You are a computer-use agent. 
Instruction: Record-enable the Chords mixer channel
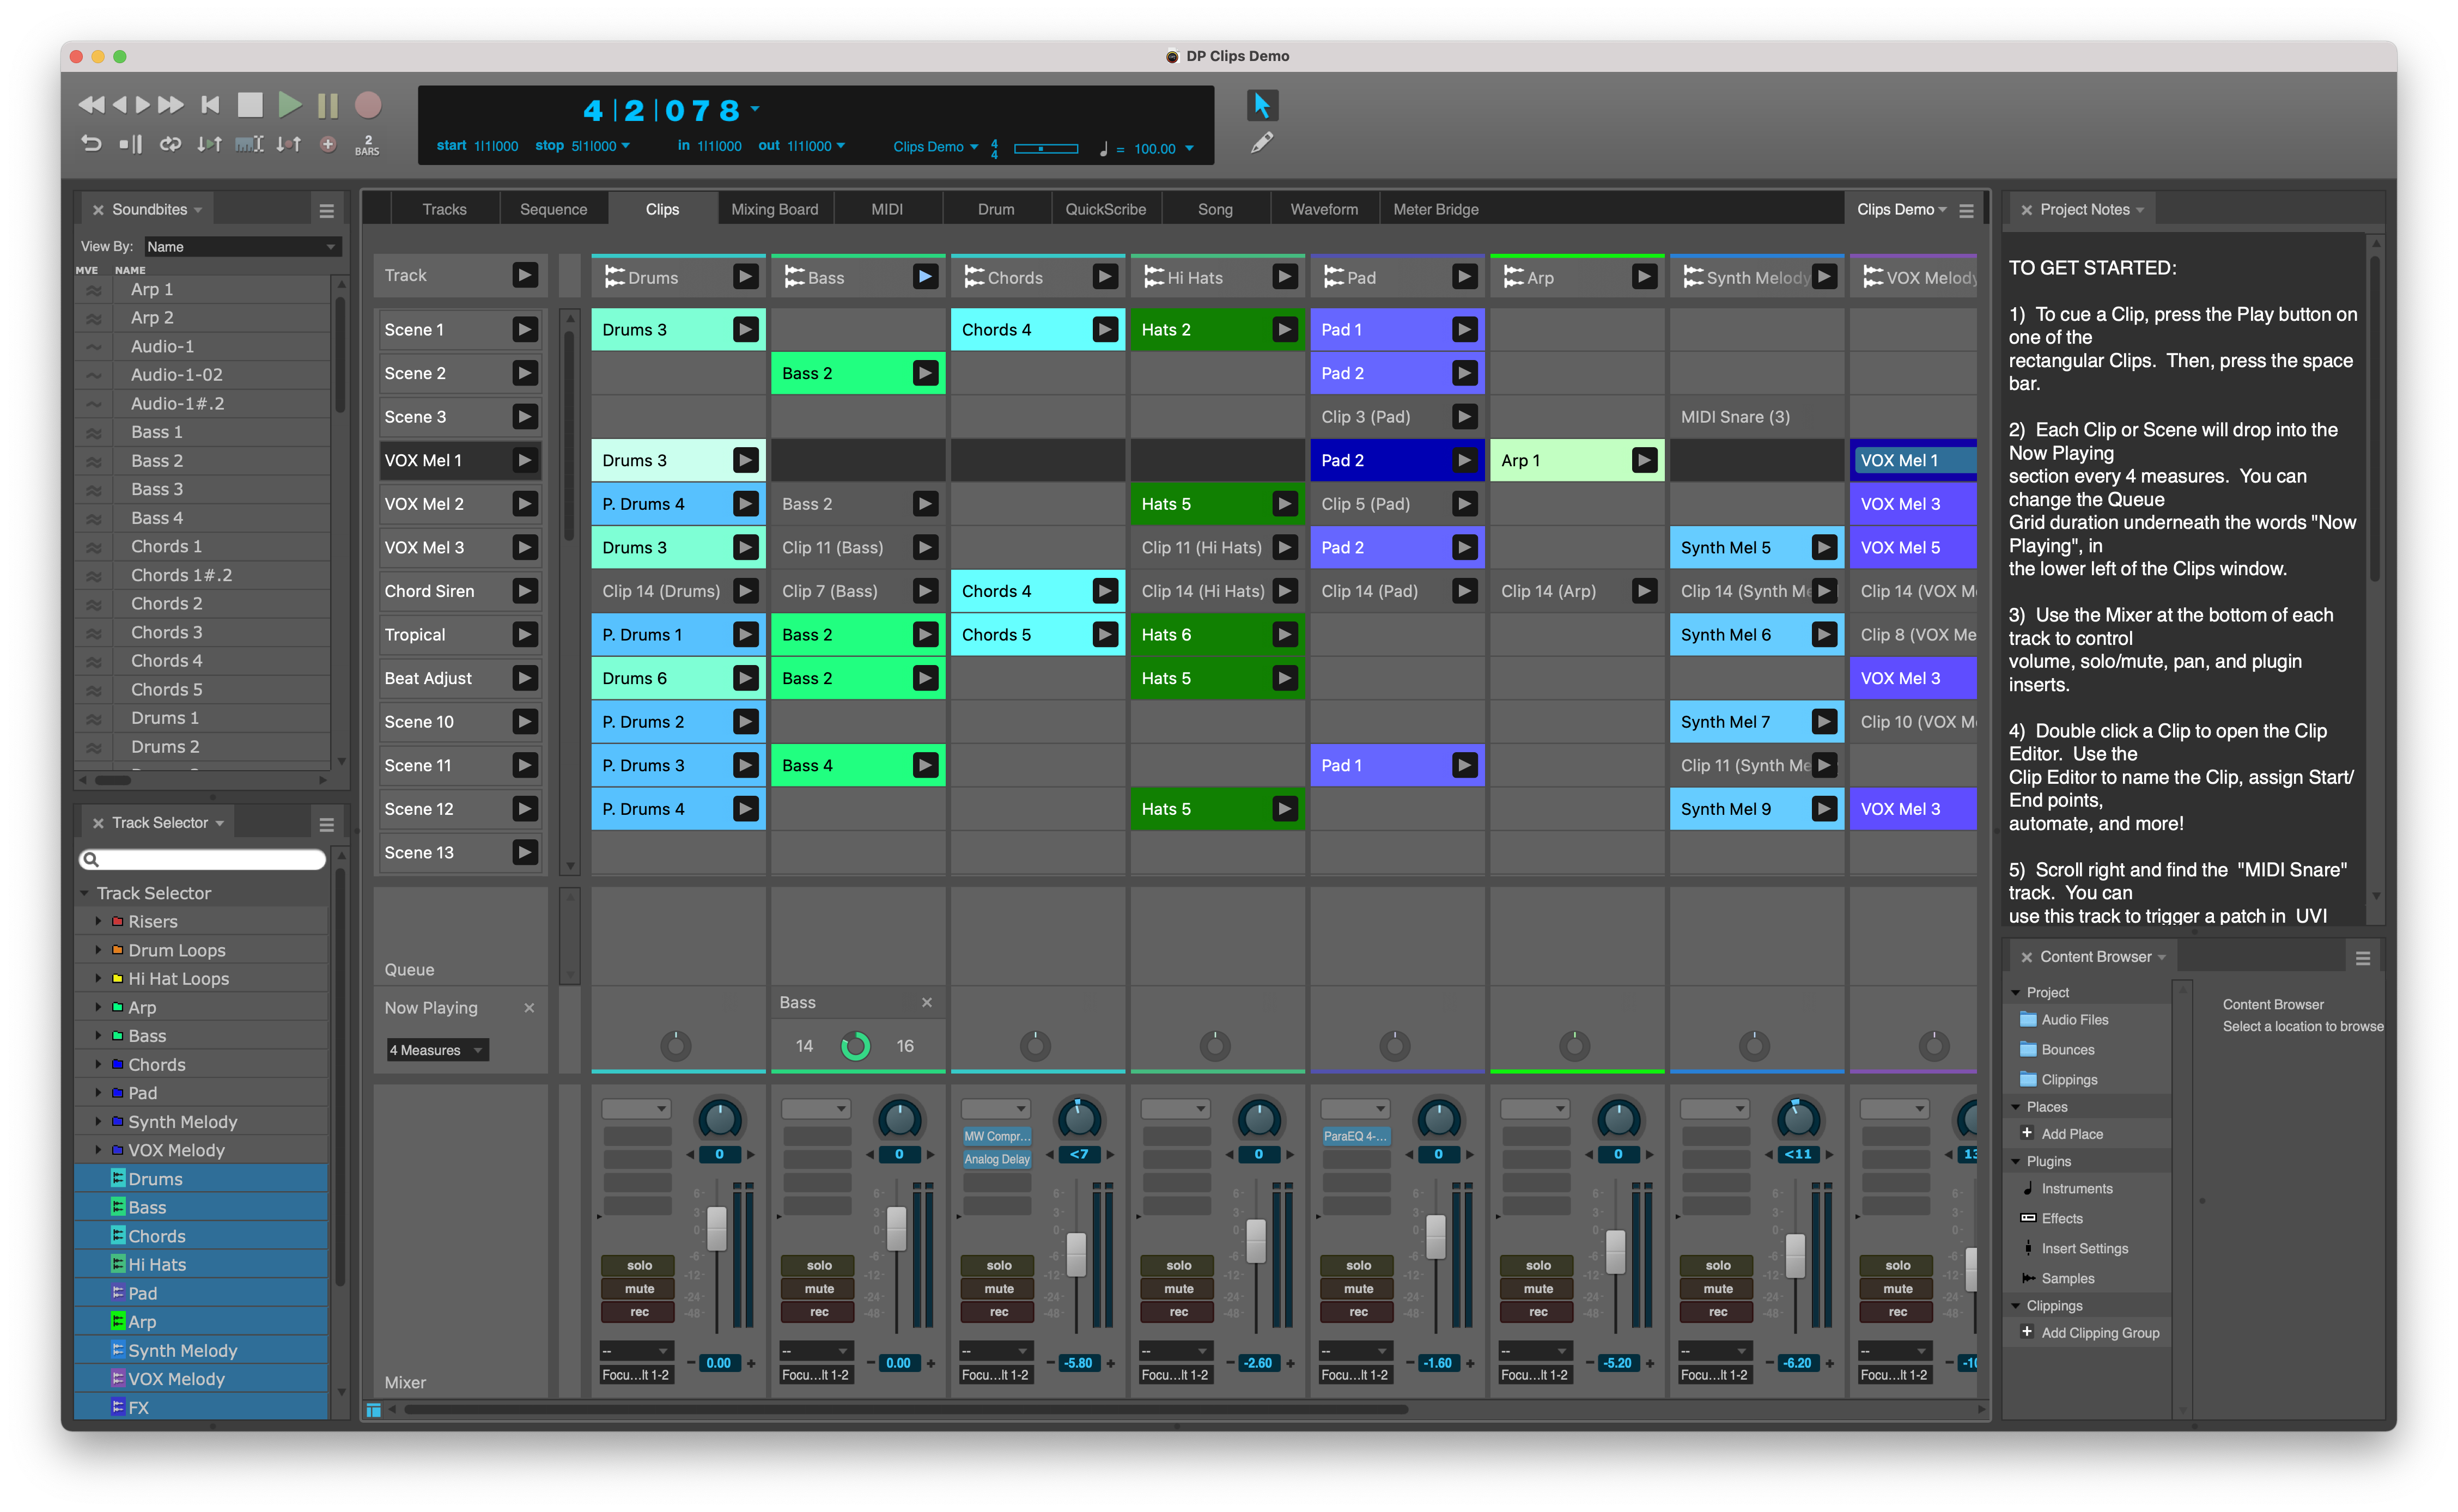tap(999, 1312)
